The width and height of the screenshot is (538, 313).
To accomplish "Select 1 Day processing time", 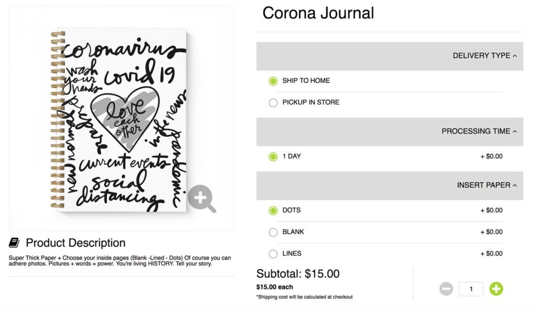I will [273, 156].
